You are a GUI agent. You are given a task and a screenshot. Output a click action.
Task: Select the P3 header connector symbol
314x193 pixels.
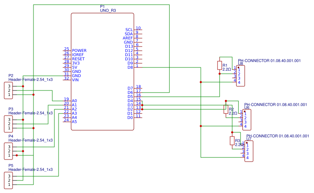click(x=8, y=124)
